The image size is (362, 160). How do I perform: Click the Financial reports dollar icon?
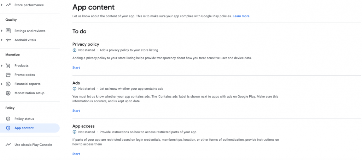[8, 84]
